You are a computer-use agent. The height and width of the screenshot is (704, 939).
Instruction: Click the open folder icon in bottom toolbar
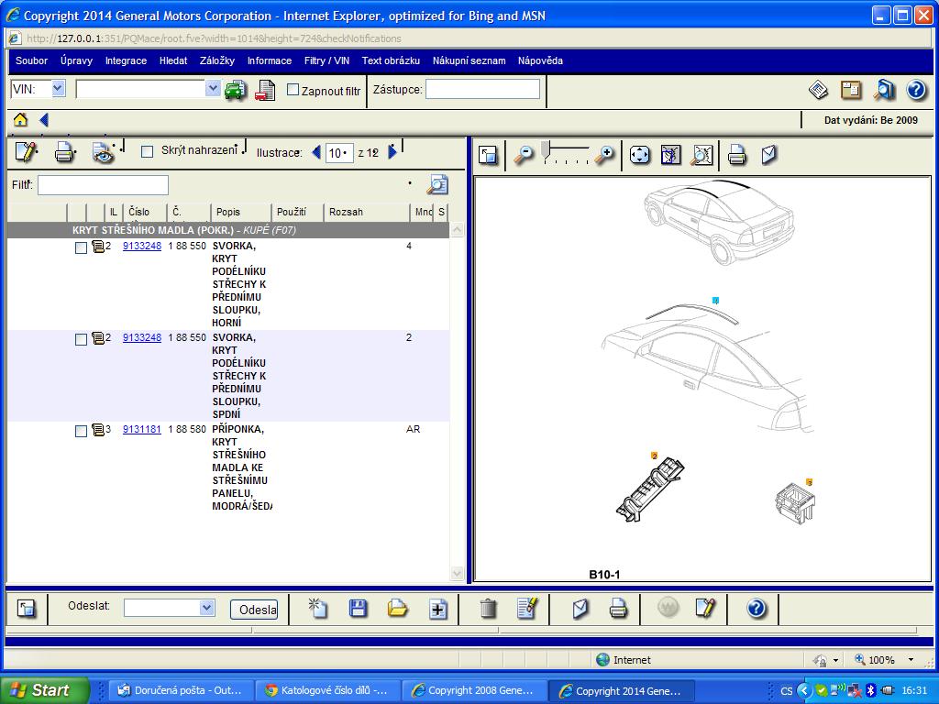397,608
